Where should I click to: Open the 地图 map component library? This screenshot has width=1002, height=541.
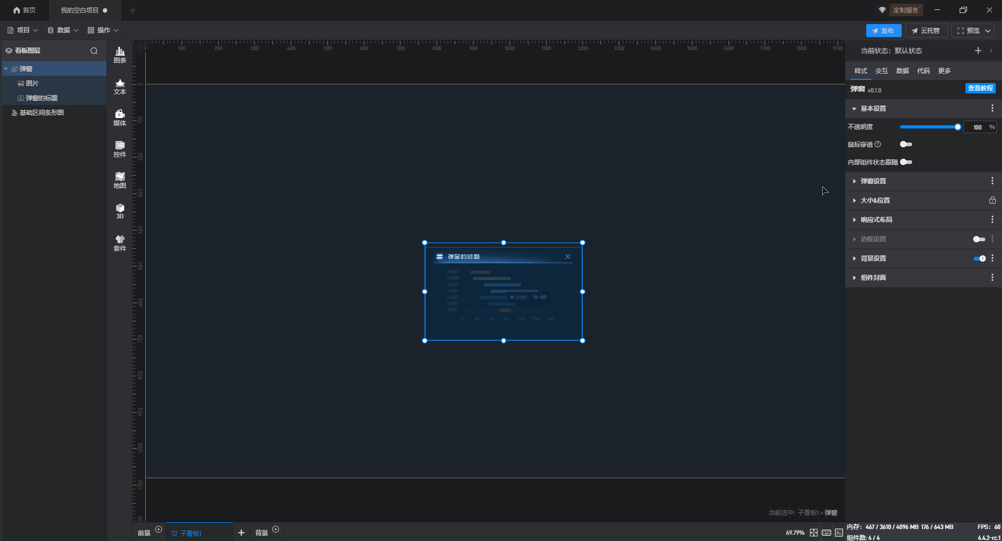point(120,181)
